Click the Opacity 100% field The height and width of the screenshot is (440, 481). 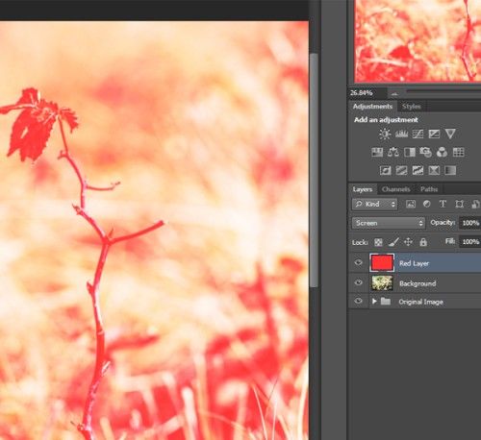(x=470, y=223)
